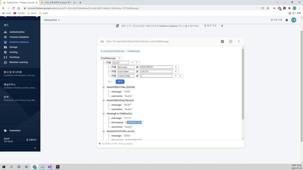The width and height of the screenshot is (303, 170).
Task: Click the timestamp value input field
Action: (156, 76)
